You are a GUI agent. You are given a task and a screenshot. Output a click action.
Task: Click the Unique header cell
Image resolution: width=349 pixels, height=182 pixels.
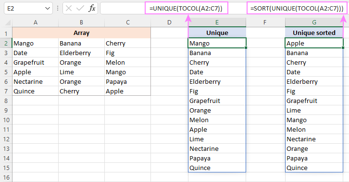click(x=217, y=33)
